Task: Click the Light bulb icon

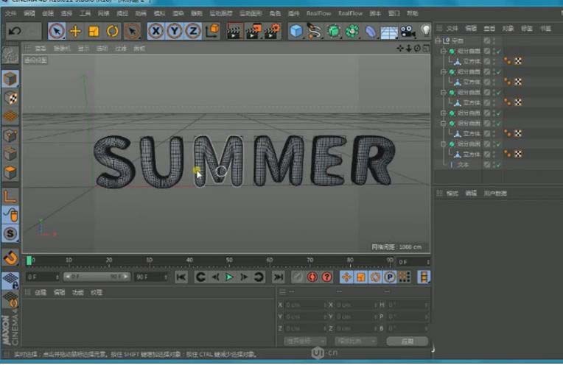Action: point(425,31)
